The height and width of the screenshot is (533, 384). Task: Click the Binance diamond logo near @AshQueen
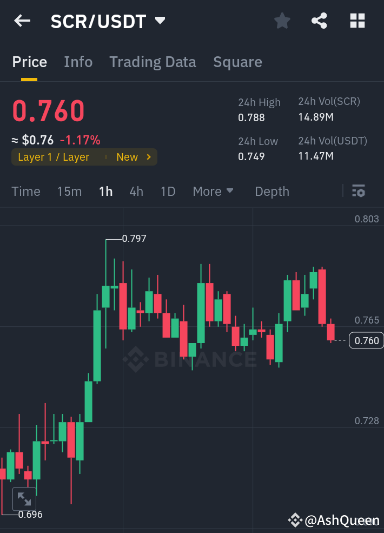pyautogui.click(x=296, y=521)
